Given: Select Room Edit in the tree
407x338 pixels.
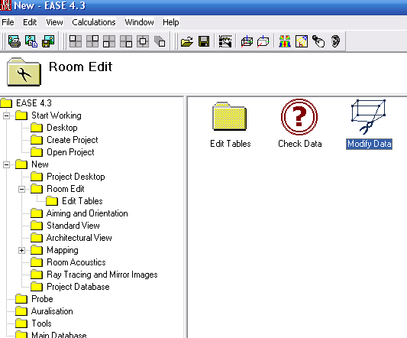Looking at the screenshot, I should pos(66,189).
